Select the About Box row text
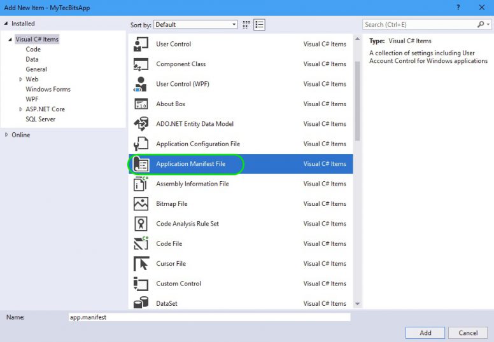 coord(171,104)
